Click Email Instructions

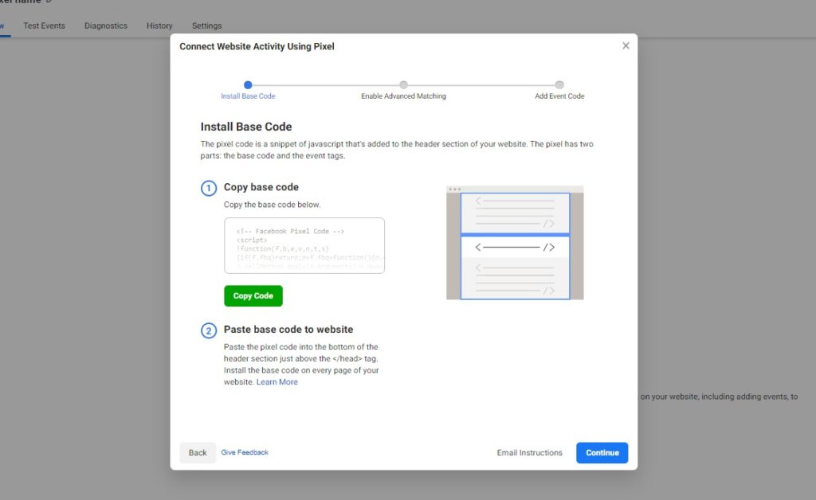click(x=528, y=452)
